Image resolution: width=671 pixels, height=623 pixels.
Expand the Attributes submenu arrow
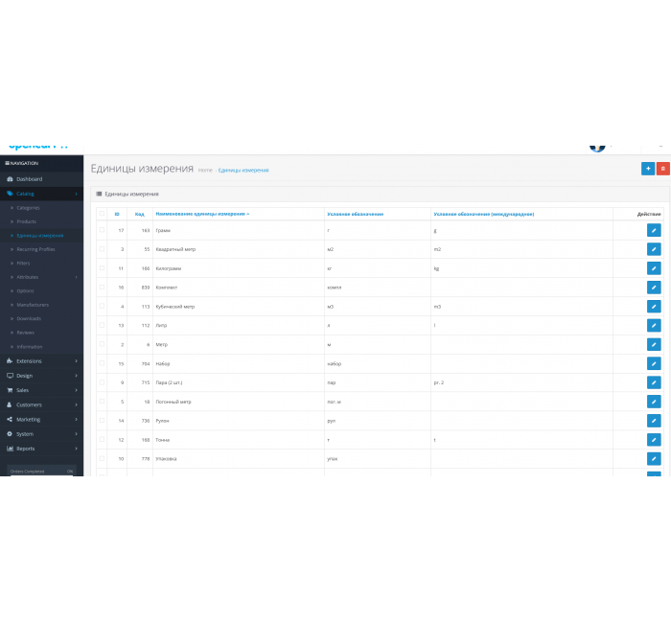pyautogui.click(x=76, y=277)
